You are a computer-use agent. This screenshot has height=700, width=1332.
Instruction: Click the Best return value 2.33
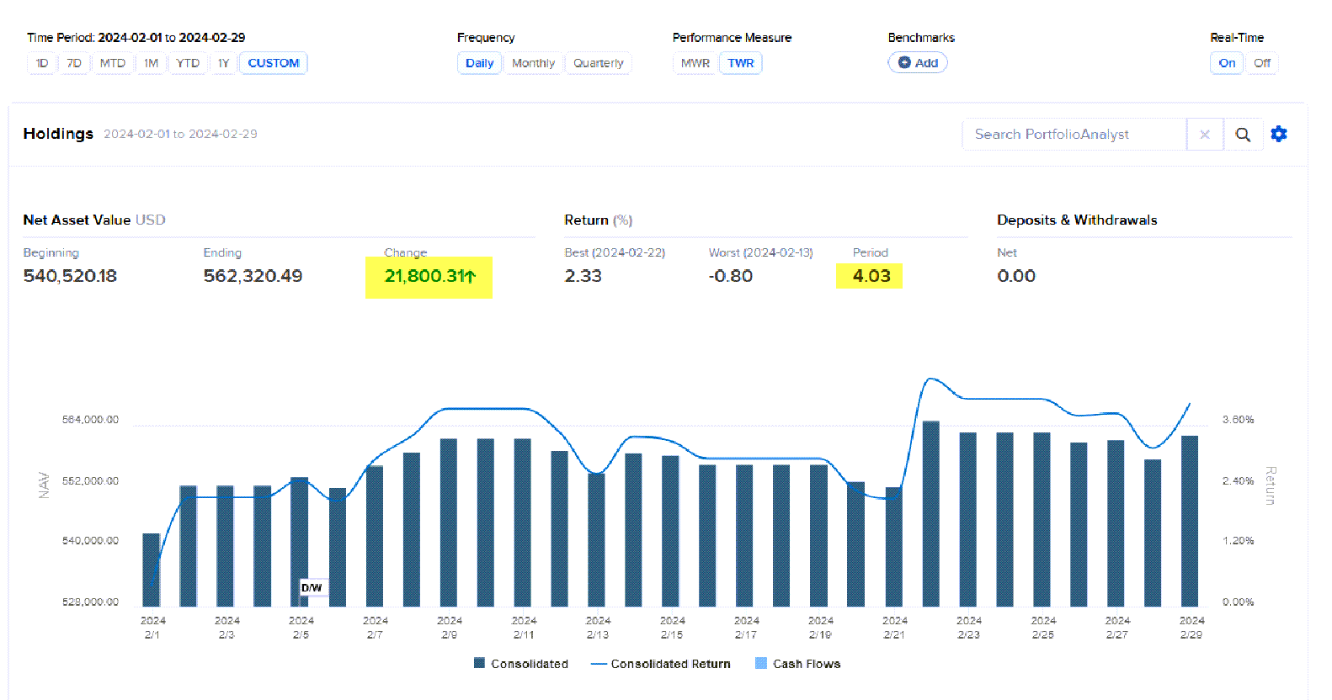[583, 276]
